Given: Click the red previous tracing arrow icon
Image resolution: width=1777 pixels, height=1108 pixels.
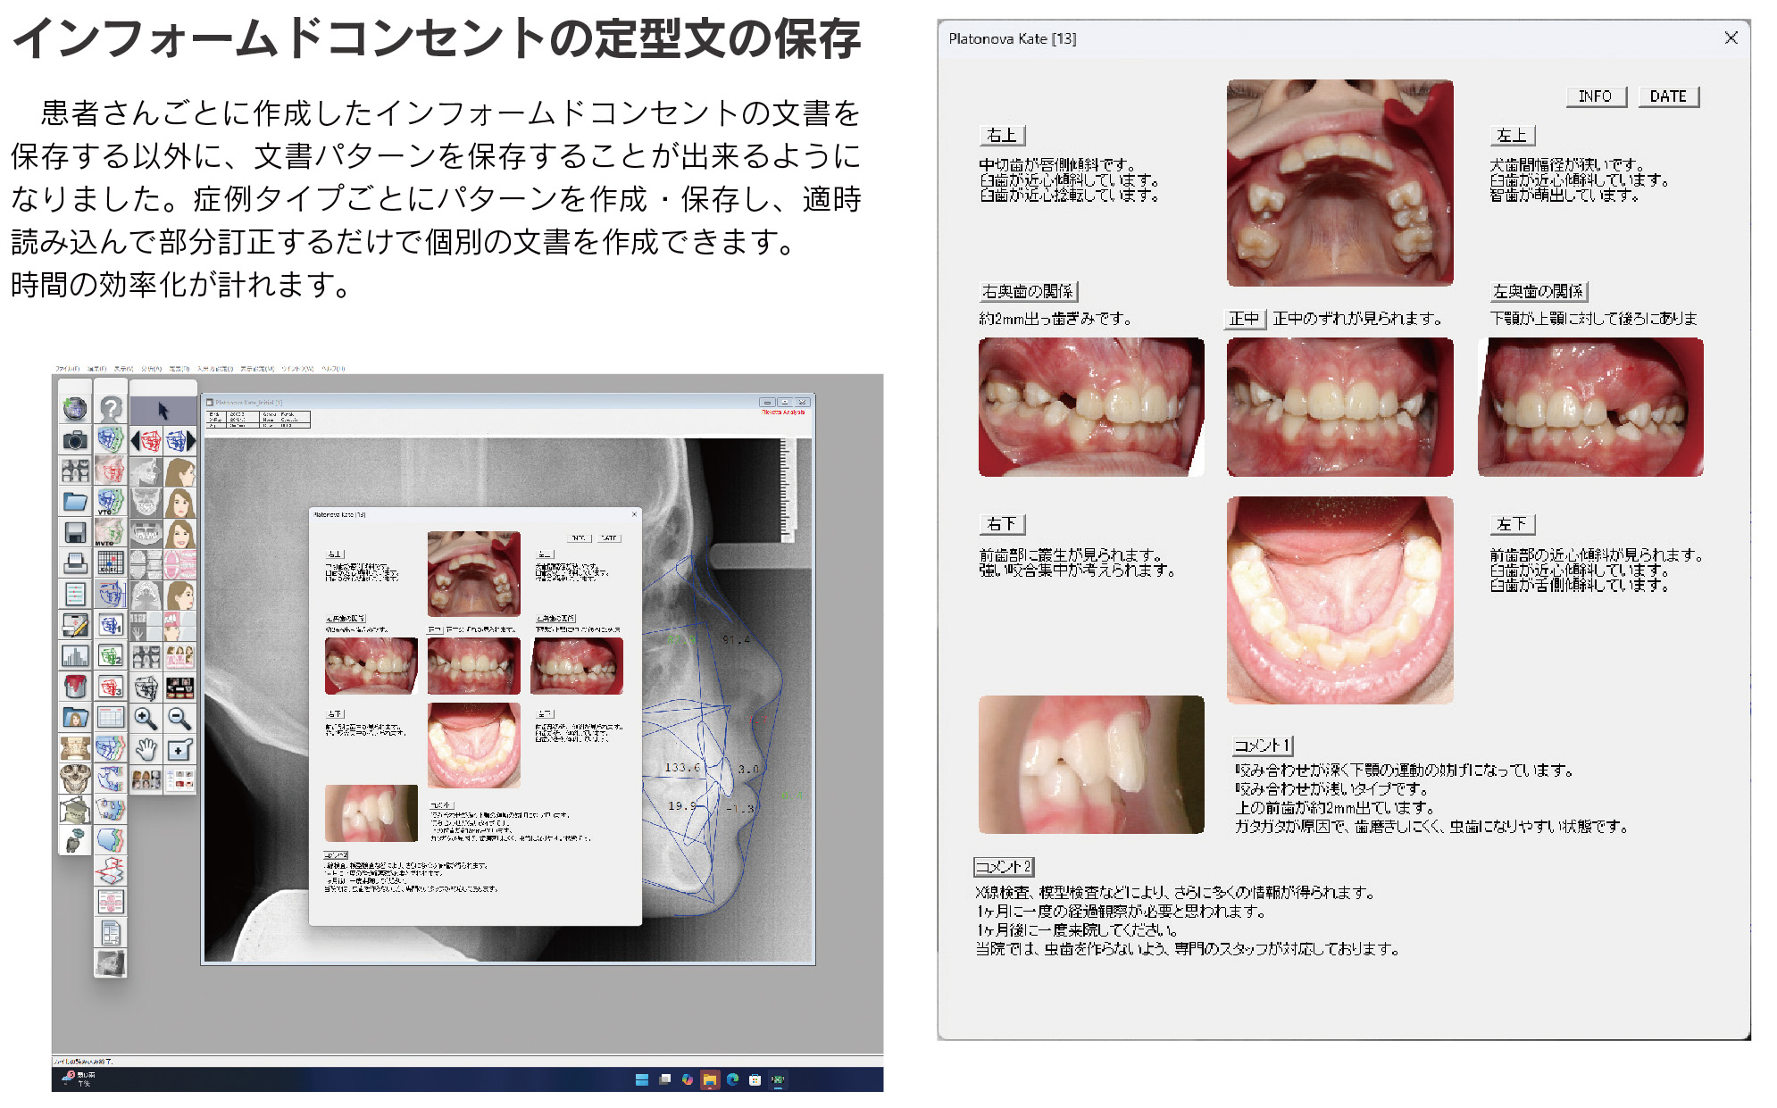Looking at the screenshot, I should [147, 441].
